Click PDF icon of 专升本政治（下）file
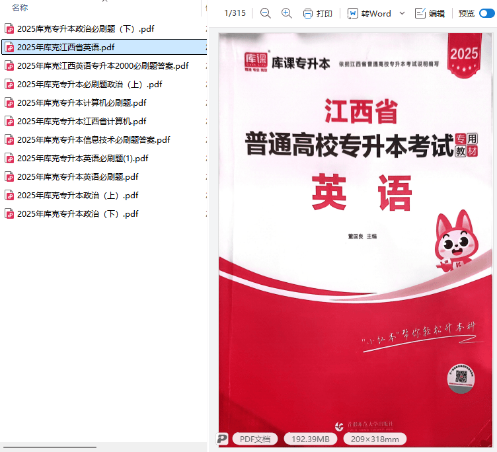This screenshot has height=452, width=497. [9, 213]
